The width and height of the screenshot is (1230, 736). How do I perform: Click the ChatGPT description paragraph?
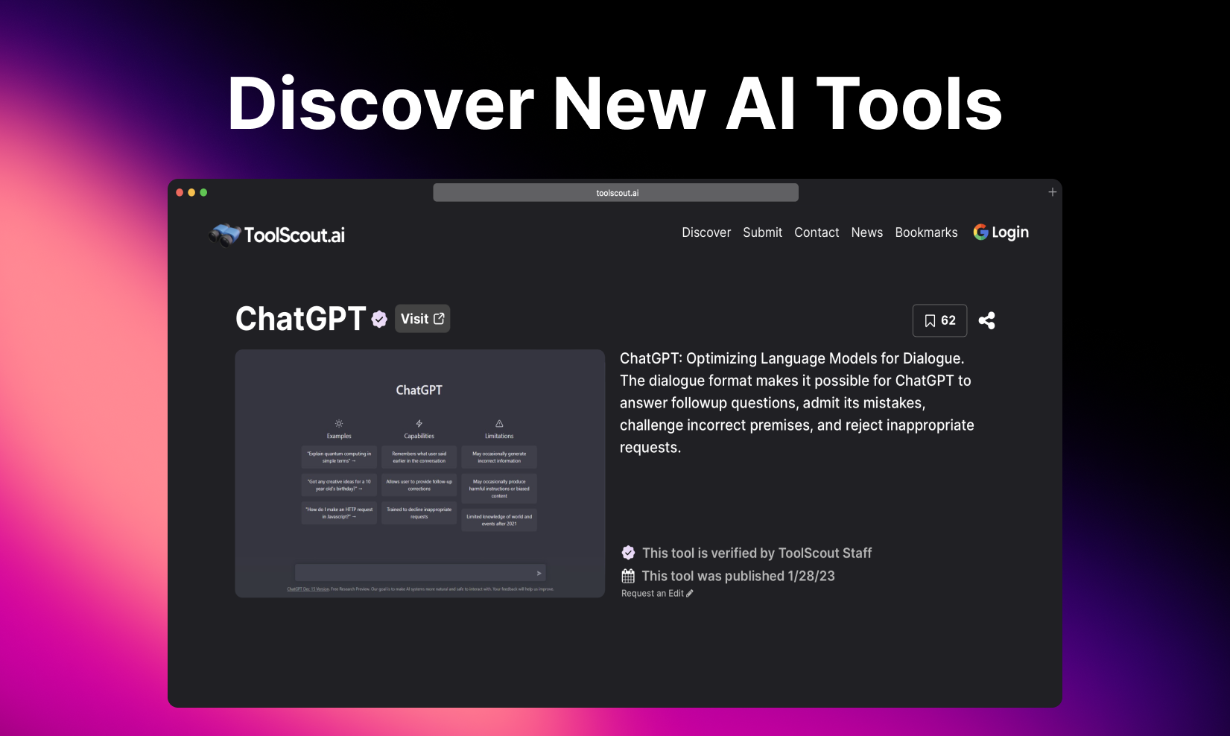coord(797,403)
